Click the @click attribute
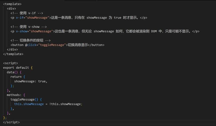This screenshot has width=216, height=126. click(31, 45)
